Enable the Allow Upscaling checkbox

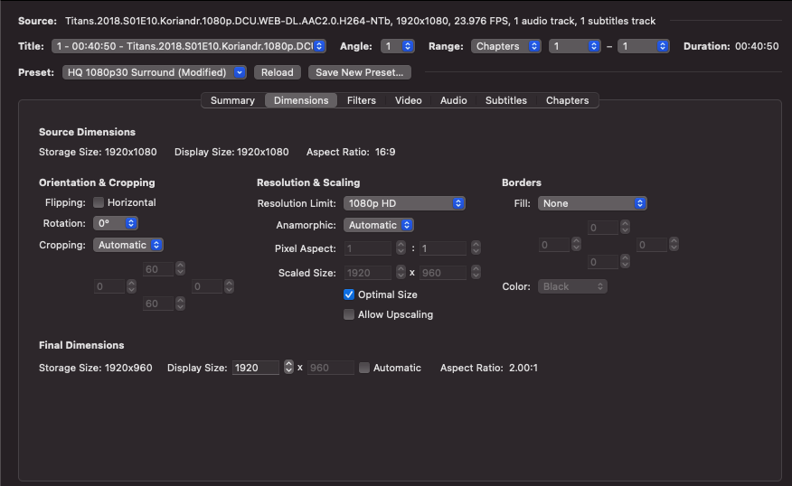348,314
